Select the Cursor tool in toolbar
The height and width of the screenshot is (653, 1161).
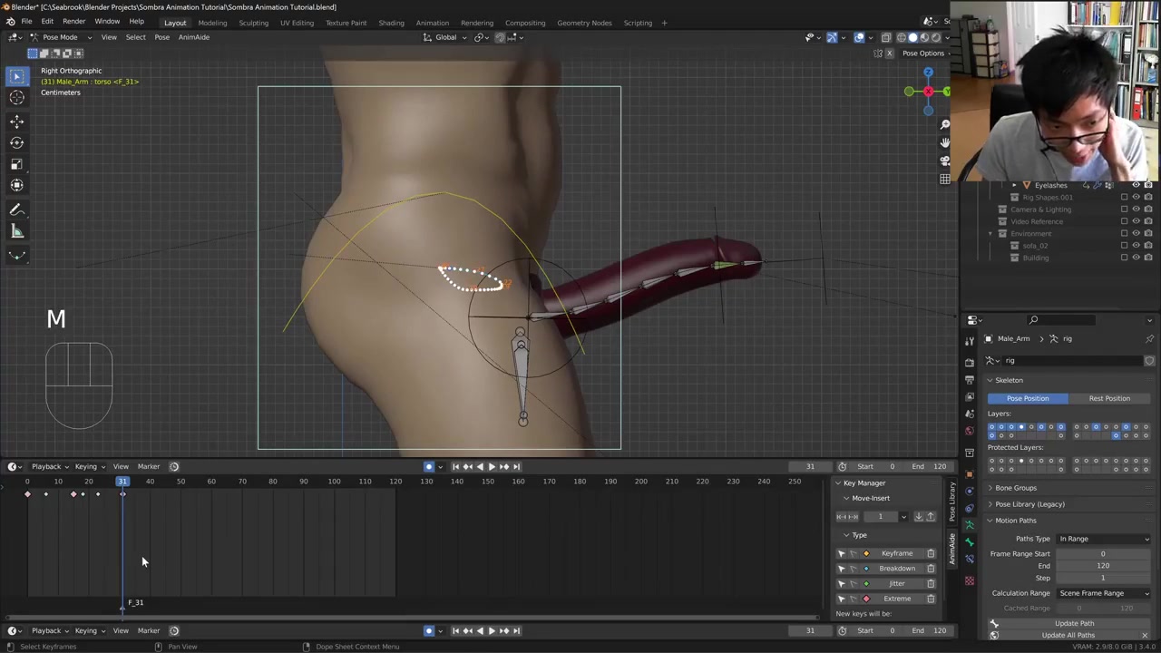click(x=16, y=98)
